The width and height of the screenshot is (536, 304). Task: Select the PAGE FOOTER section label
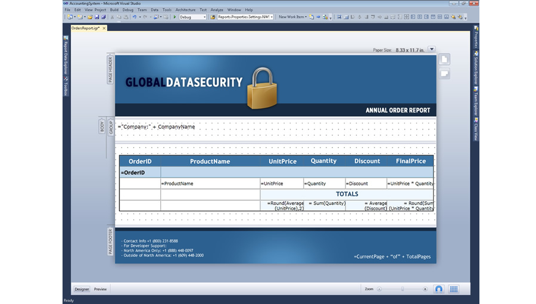coord(110,241)
